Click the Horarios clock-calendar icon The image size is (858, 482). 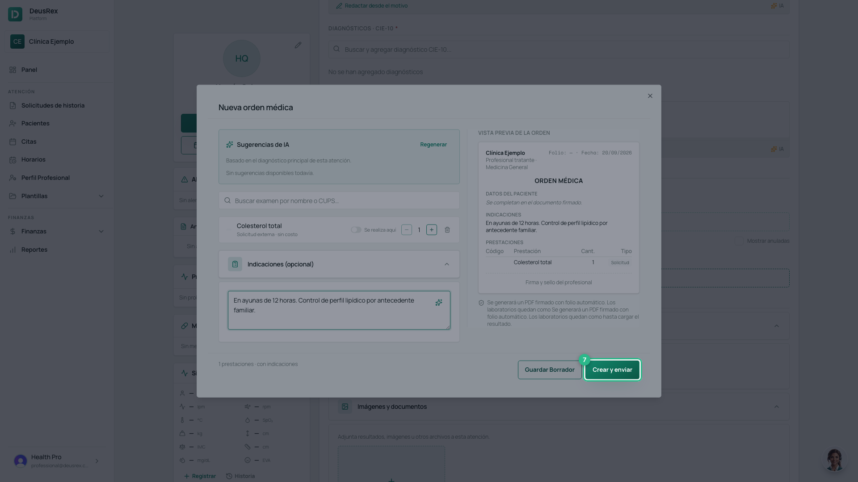pos(13,160)
